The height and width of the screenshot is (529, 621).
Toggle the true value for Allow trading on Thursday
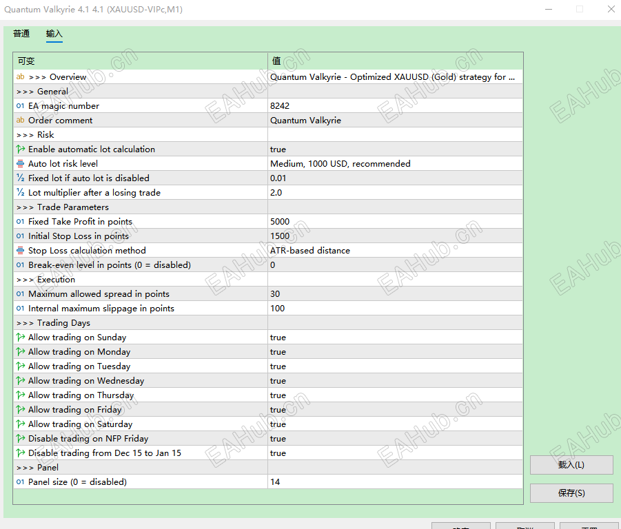click(x=395, y=395)
